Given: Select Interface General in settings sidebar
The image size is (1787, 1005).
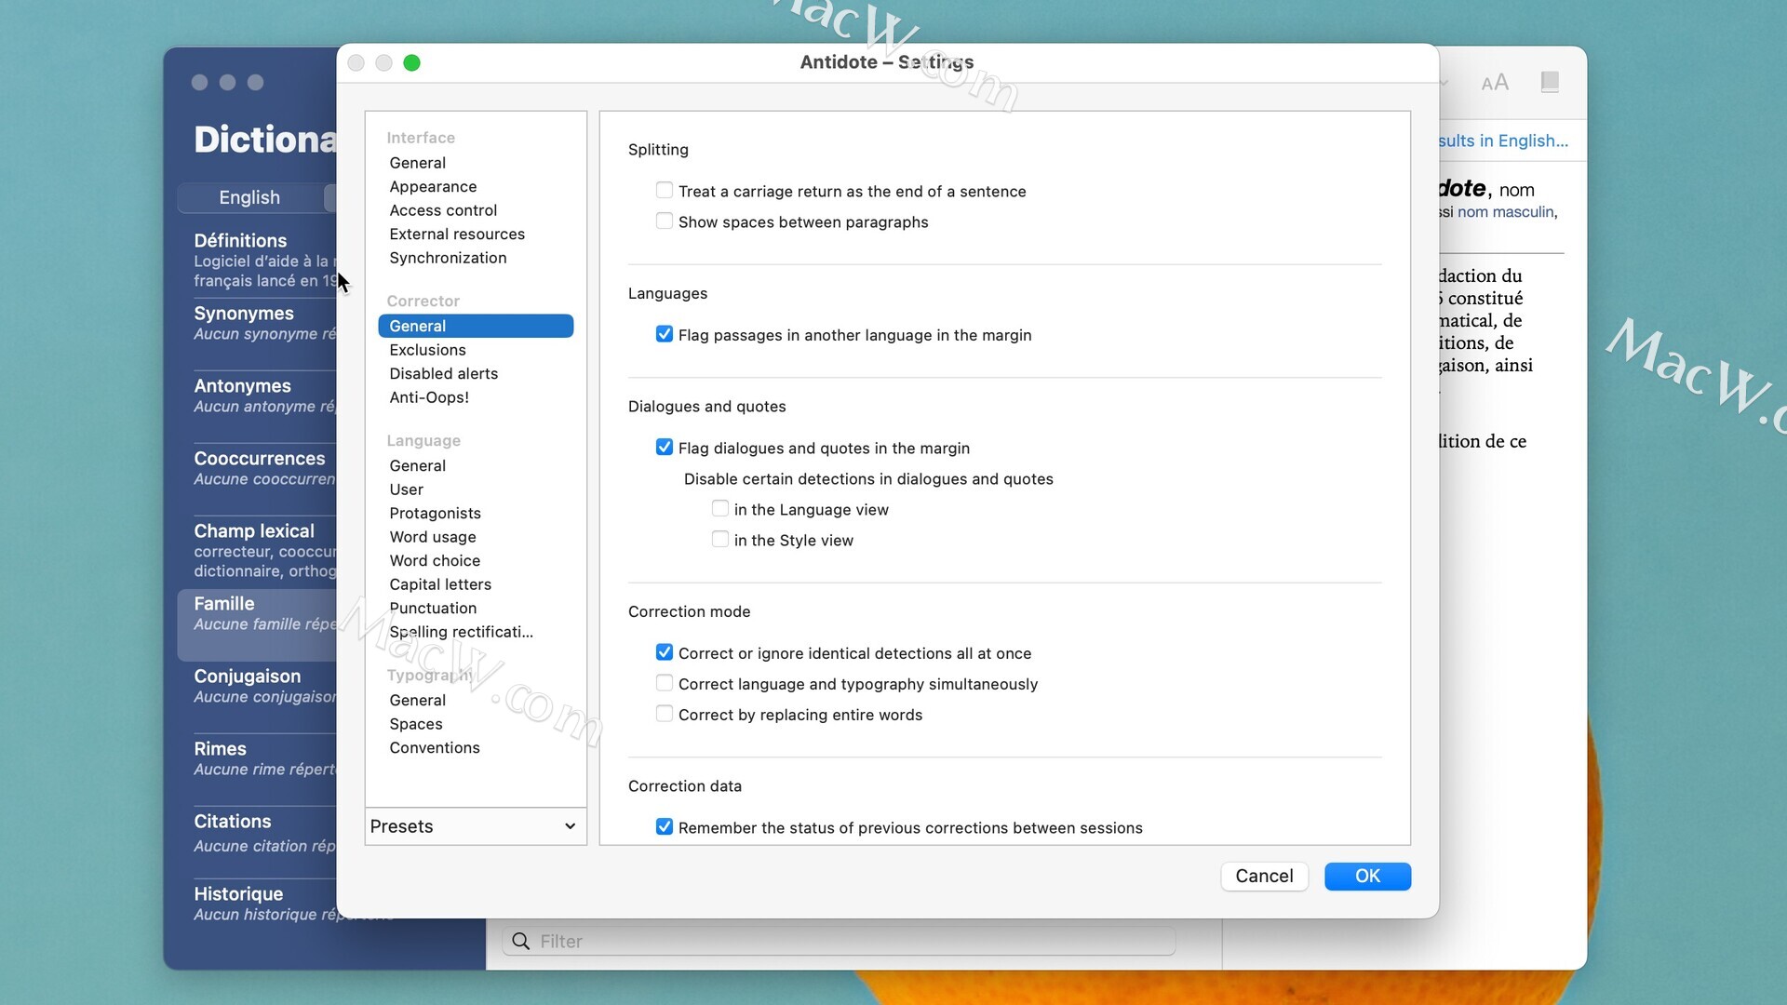Looking at the screenshot, I should (417, 163).
